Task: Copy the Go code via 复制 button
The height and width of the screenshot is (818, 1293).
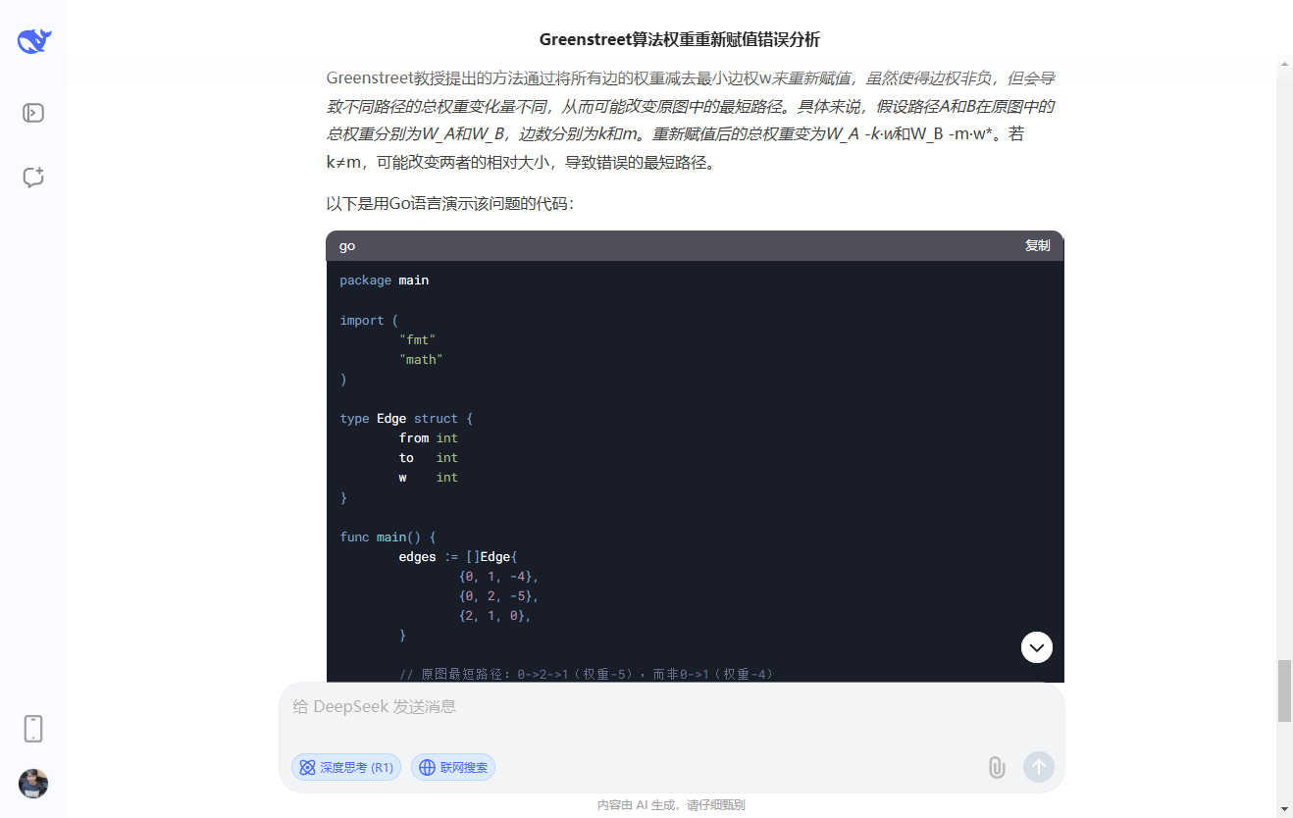Action: pyautogui.click(x=1038, y=245)
